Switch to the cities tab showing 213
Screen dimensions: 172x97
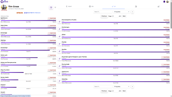click(91, 6)
